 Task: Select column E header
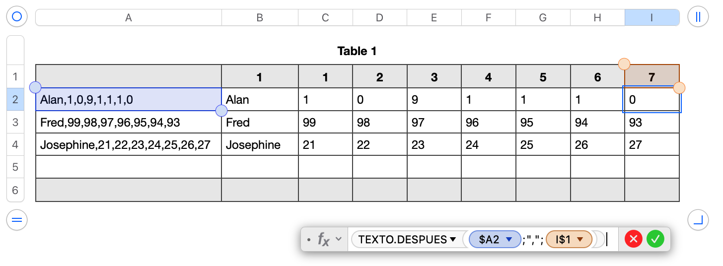coord(434,18)
